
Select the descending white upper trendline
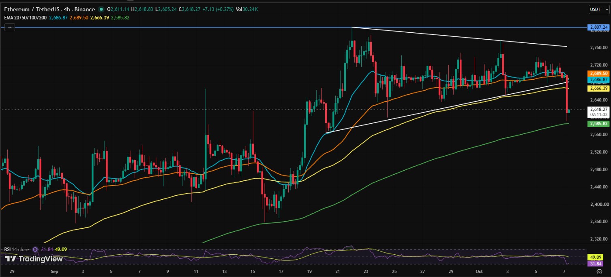click(x=459, y=37)
